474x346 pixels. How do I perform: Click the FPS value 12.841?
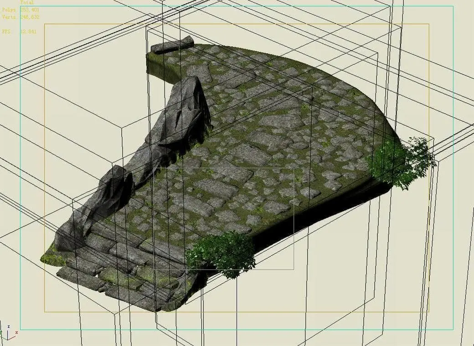28,31
